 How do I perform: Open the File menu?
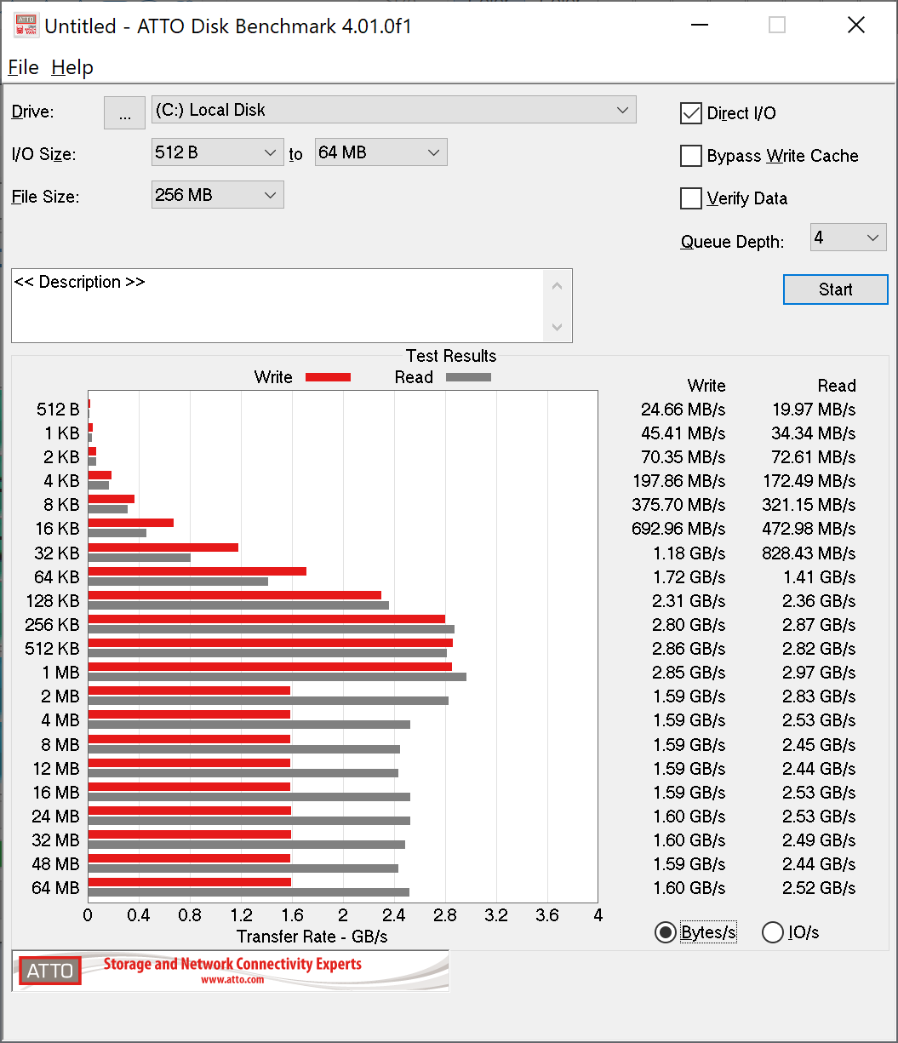[x=24, y=67]
